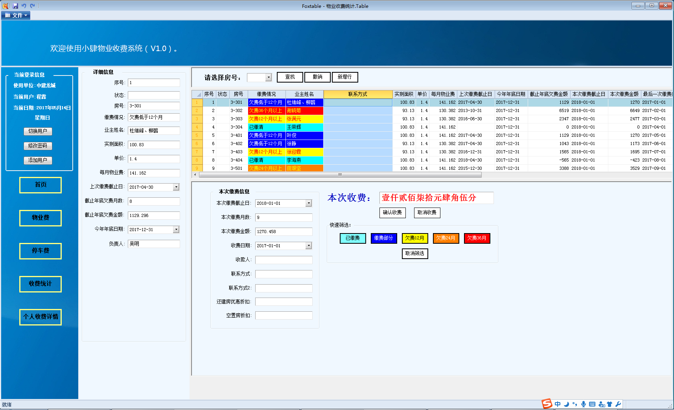The height and width of the screenshot is (410, 674).
Task: Go to the 首页 page
Action: pos(41,185)
